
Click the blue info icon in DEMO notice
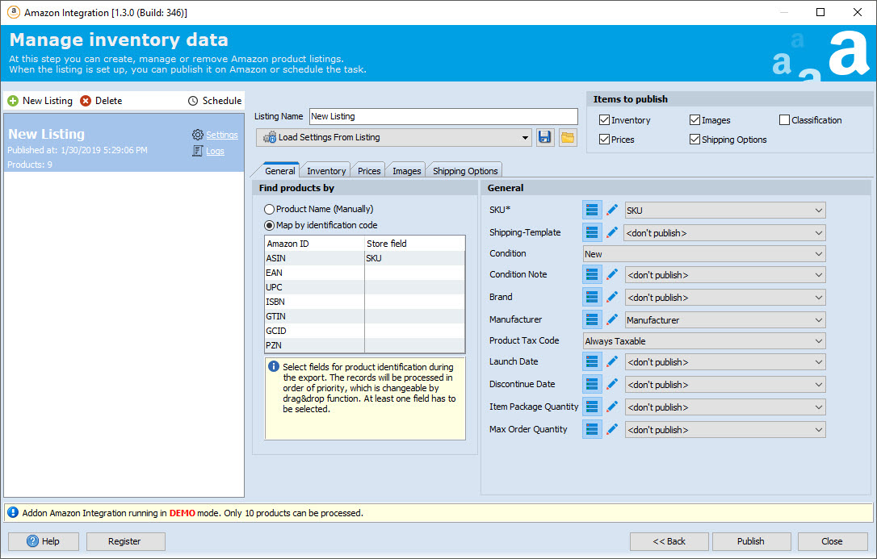(x=13, y=513)
